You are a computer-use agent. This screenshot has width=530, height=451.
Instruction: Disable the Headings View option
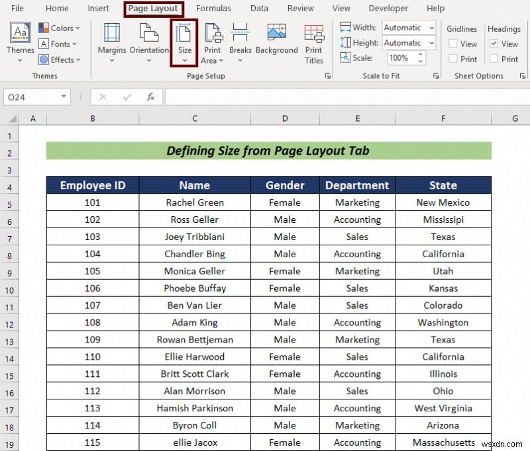[x=494, y=44]
